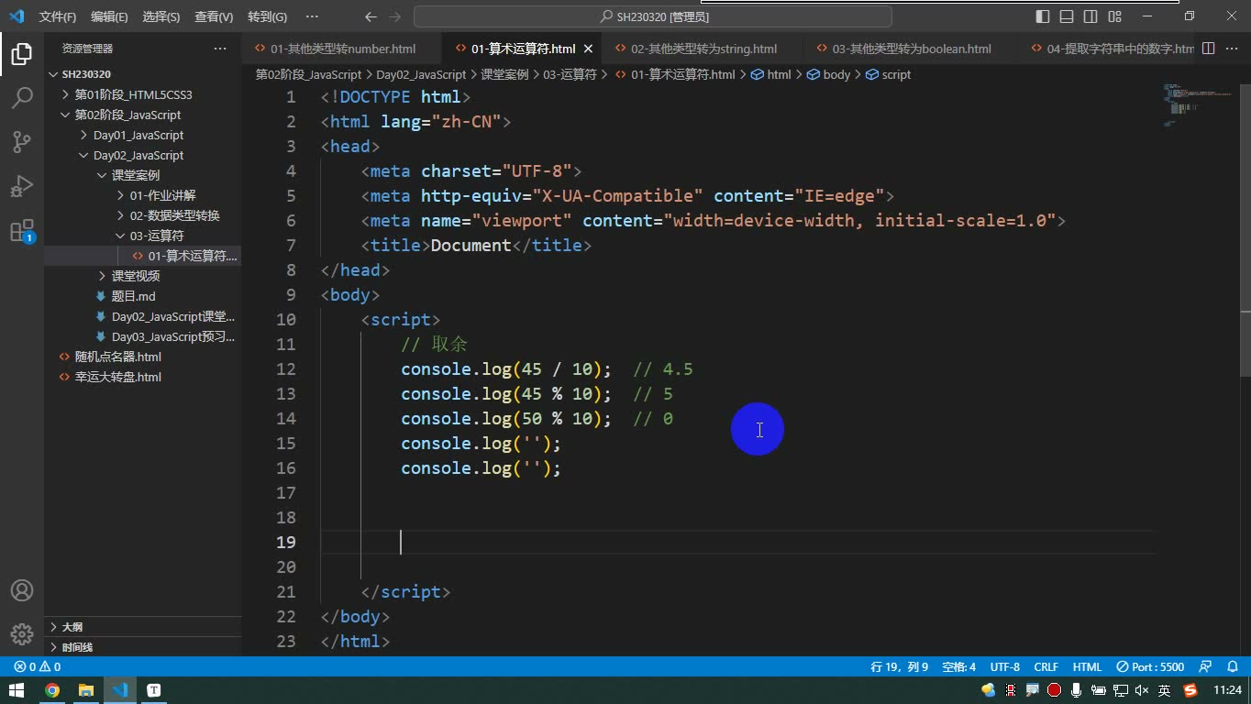Click the Split Editor Right icon

(1209, 49)
